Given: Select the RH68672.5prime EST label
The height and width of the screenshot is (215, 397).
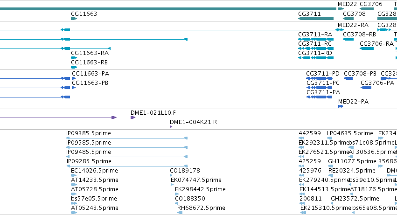Looking at the screenshot, I should 201,208.
